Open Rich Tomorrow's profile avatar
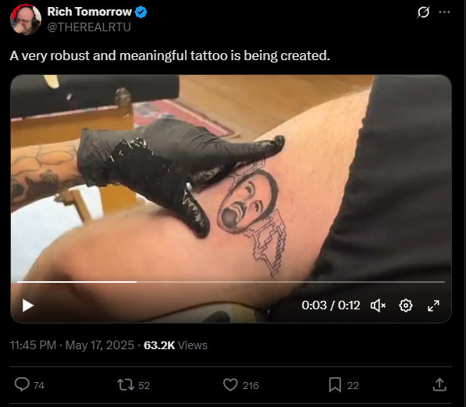466x407 pixels. pyautogui.click(x=26, y=20)
